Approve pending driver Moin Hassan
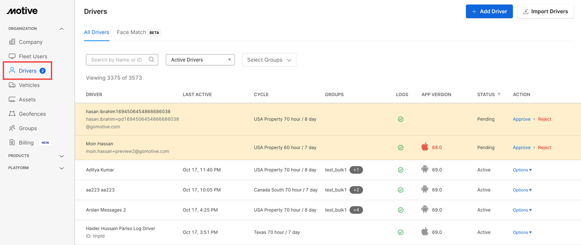This screenshot has height=245, width=581. pyautogui.click(x=522, y=148)
